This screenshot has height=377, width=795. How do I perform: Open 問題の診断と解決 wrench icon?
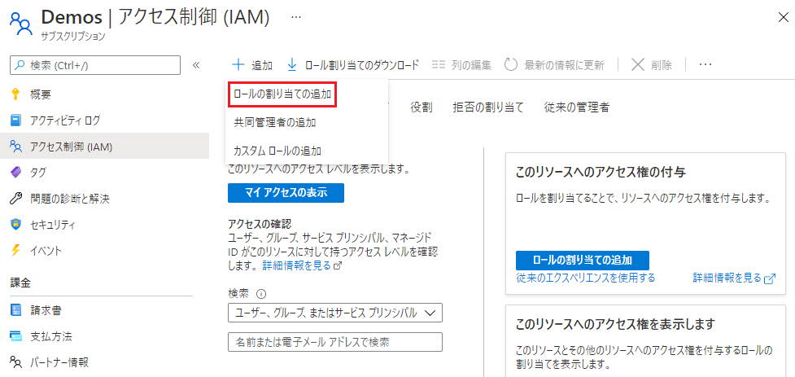pos(15,198)
